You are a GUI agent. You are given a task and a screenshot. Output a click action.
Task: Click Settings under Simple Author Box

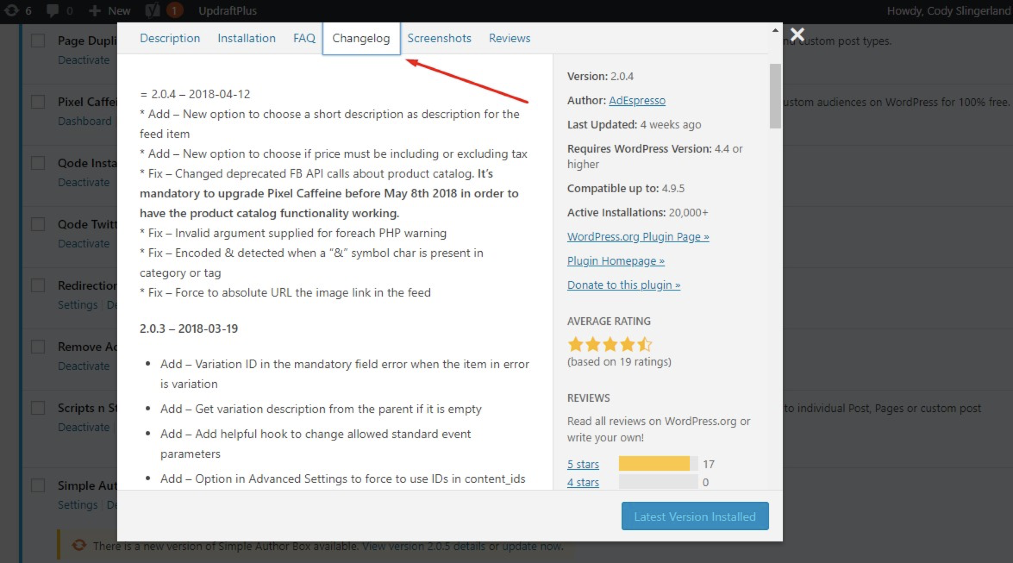coord(78,505)
